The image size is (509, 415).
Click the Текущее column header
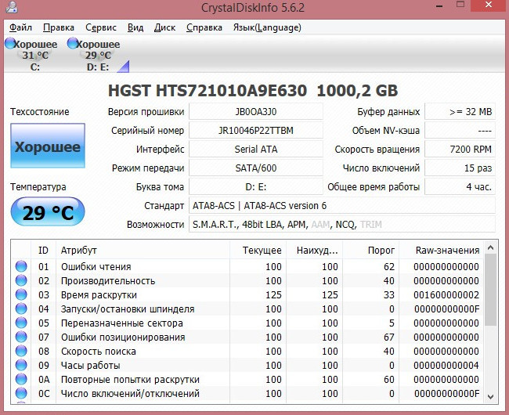point(258,250)
